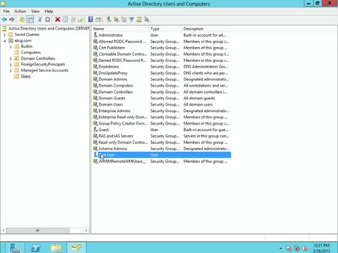This screenshot has height=253, width=338.
Task: Expand the Managed Service Accounts node
Action: pyautogui.click(x=11, y=71)
